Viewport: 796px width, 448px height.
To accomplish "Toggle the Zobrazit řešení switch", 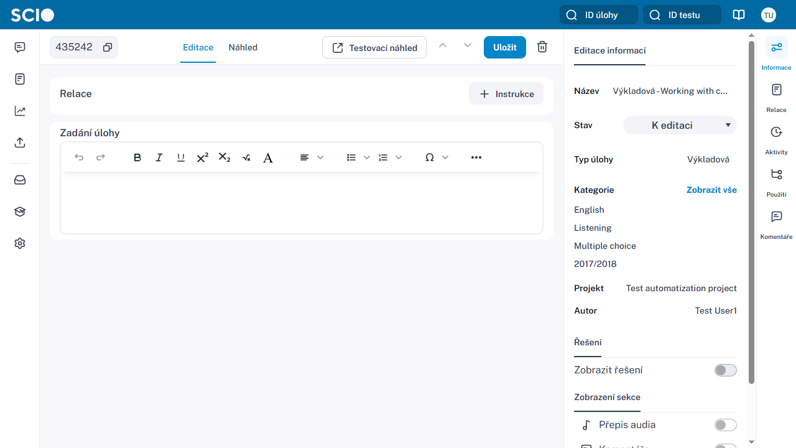I will pyautogui.click(x=726, y=370).
